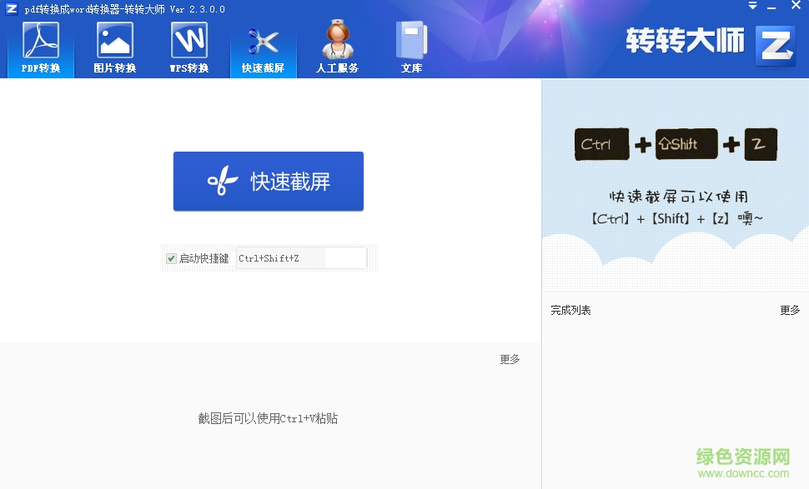Image resolution: width=809 pixels, height=489 pixels.
Task: Open 人工服务 customer service
Action: 337,46
